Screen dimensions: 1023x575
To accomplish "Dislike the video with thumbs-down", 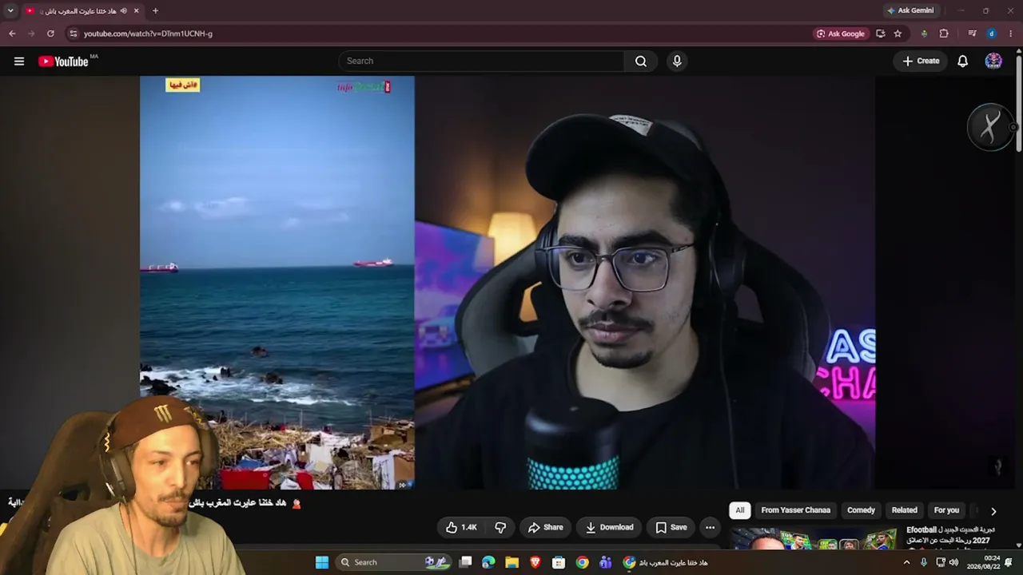I will (x=500, y=527).
